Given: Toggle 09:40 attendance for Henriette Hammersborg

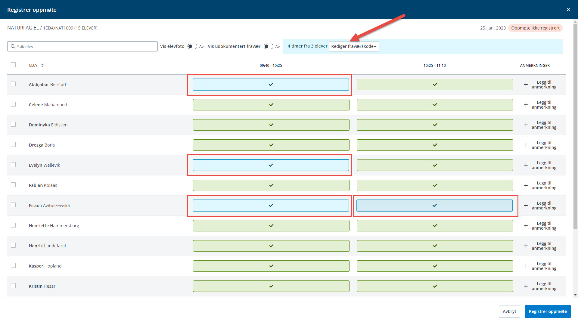Looking at the screenshot, I should [271, 226].
